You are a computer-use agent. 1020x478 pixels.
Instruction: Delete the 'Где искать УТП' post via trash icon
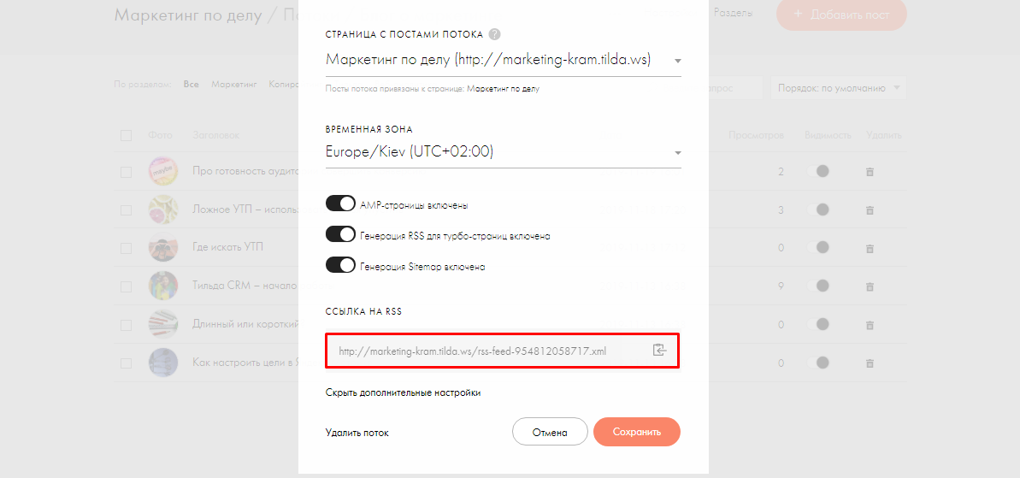pyautogui.click(x=869, y=249)
